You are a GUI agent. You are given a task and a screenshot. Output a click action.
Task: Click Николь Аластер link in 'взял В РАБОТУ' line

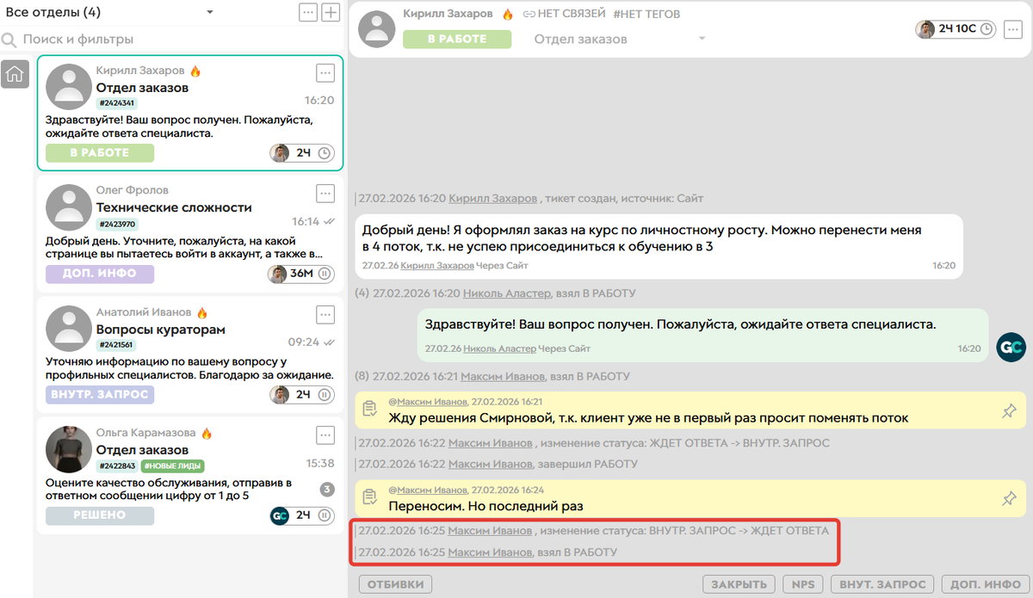pyautogui.click(x=506, y=293)
